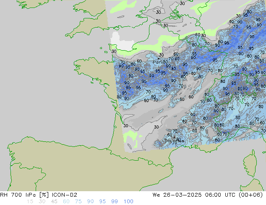266x205 pixels.
Task: Click the "RH 700 hPa [%]" title text
Action: point(25,195)
